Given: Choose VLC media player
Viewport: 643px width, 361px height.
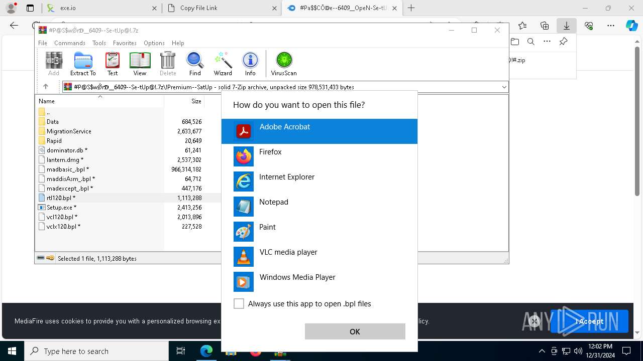Looking at the screenshot, I should pyautogui.click(x=319, y=257).
